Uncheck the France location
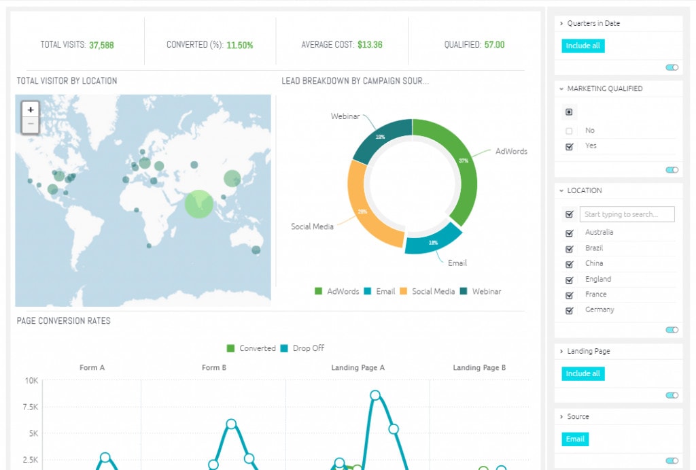The width and height of the screenshot is (696, 470). click(570, 295)
